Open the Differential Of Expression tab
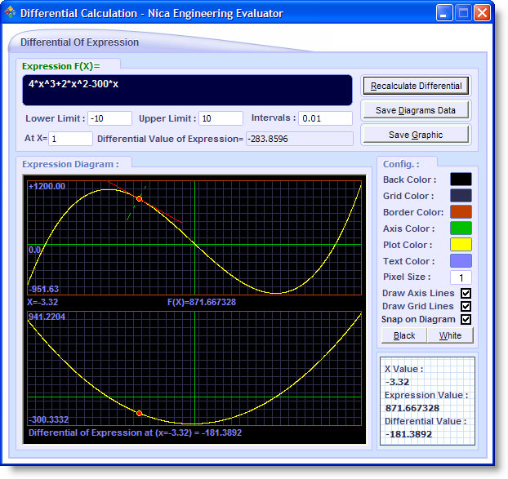This screenshot has width=508, height=479. [79, 42]
